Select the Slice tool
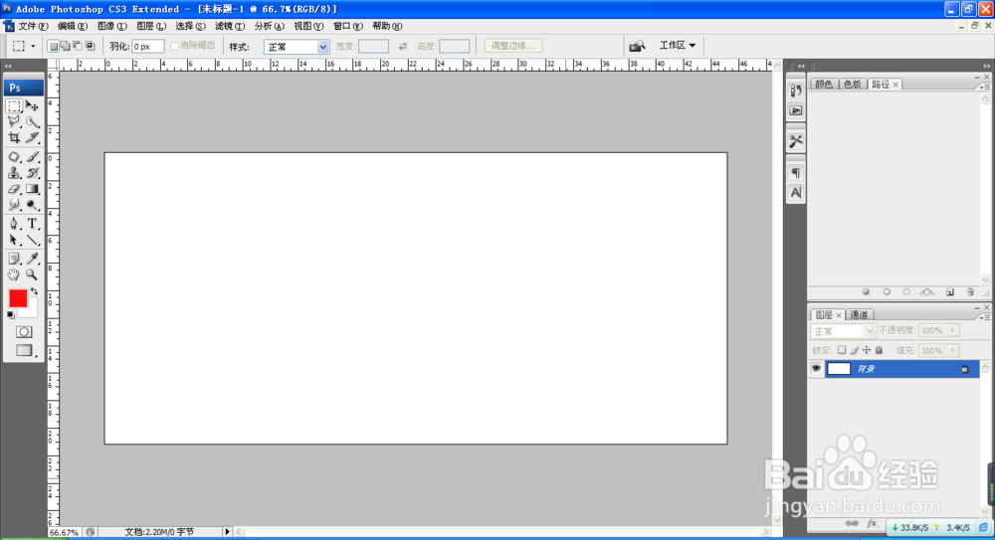 click(33, 137)
